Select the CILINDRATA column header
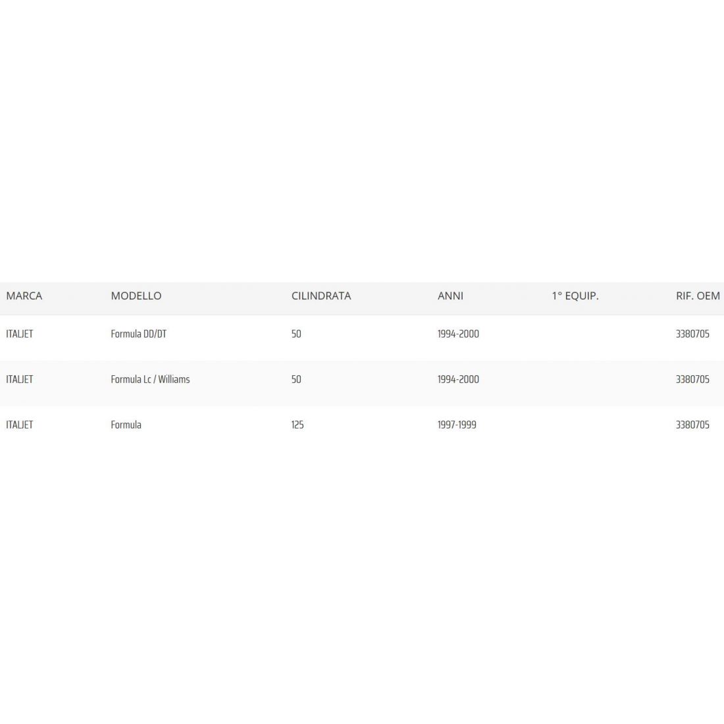 coord(321,296)
